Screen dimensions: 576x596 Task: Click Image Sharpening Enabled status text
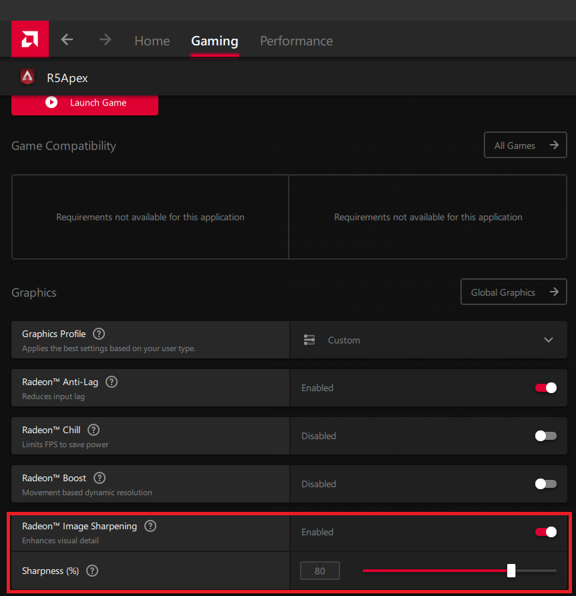[317, 532]
